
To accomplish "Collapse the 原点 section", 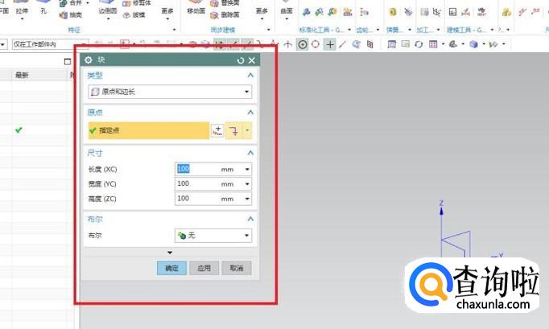I will click(x=250, y=113).
